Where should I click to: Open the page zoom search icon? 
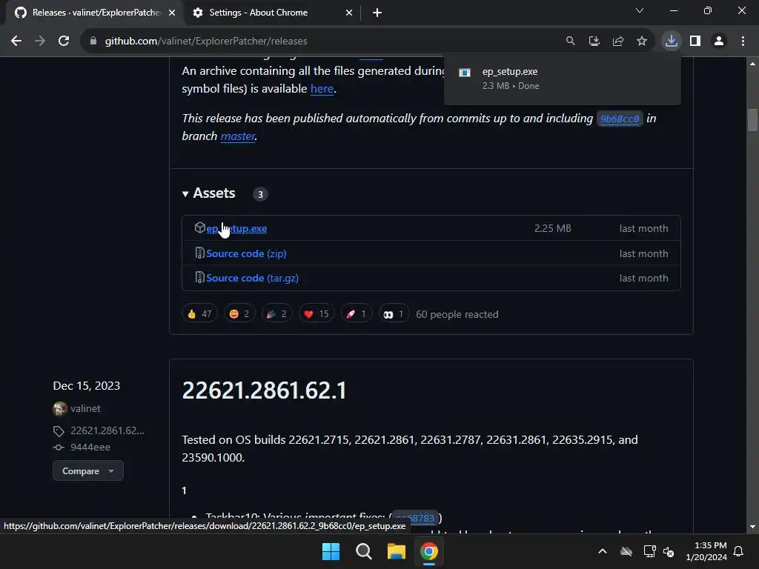point(570,41)
